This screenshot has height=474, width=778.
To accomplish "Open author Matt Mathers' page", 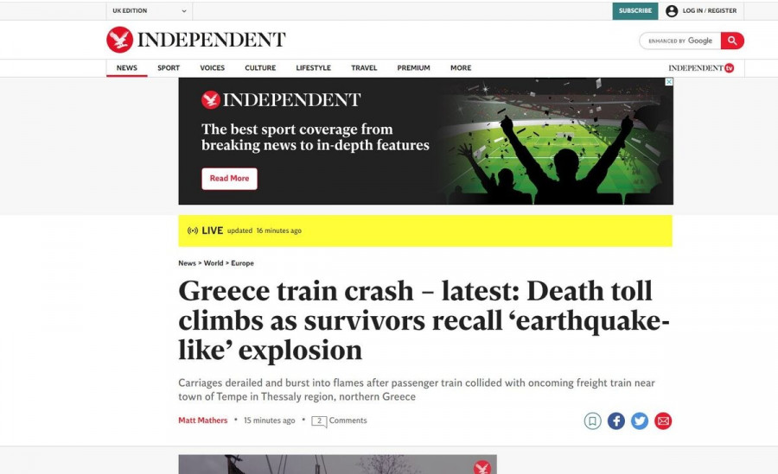I will pos(203,420).
